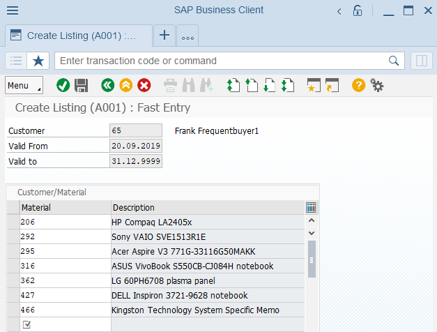Click the green Back arrow icon
Image resolution: width=437 pixels, height=332 pixels.
(x=108, y=85)
